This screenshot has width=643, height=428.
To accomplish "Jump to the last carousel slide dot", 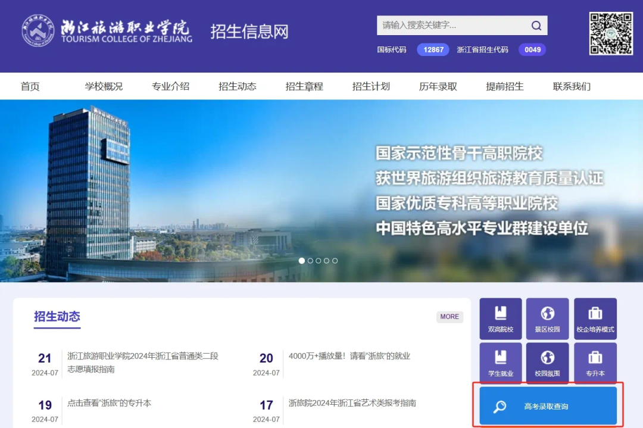I will point(335,261).
